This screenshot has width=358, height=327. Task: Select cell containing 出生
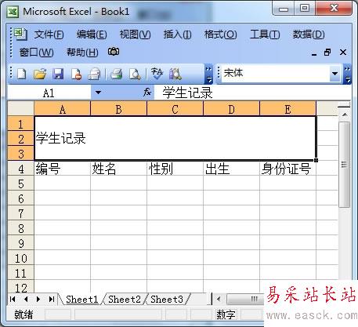tap(231, 169)
